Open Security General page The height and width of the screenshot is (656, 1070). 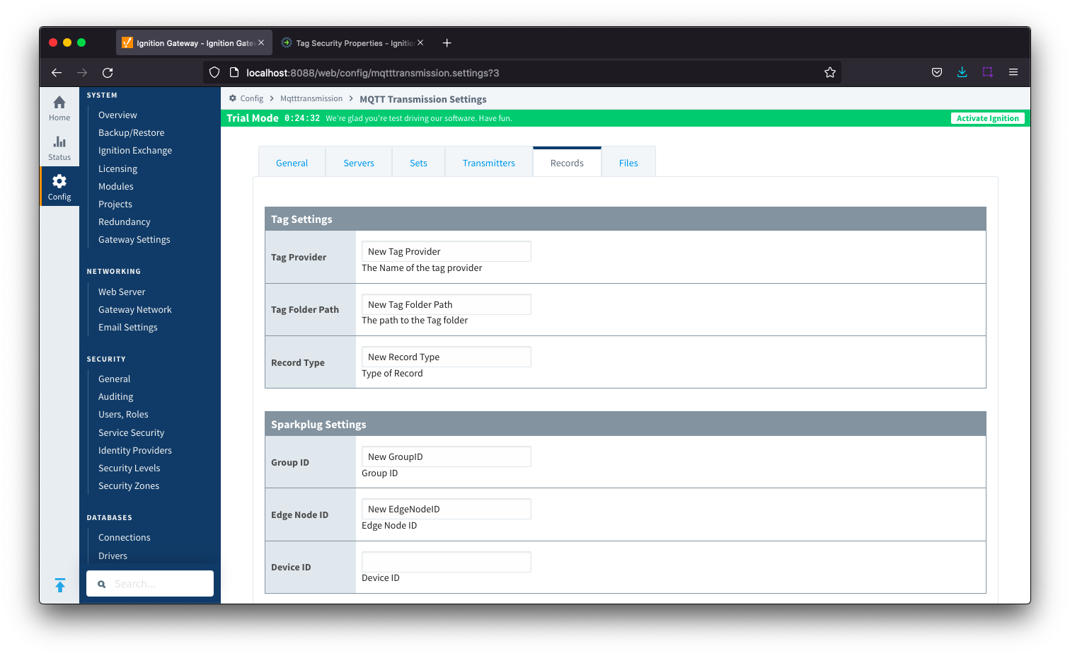click(x=115, y=379)
